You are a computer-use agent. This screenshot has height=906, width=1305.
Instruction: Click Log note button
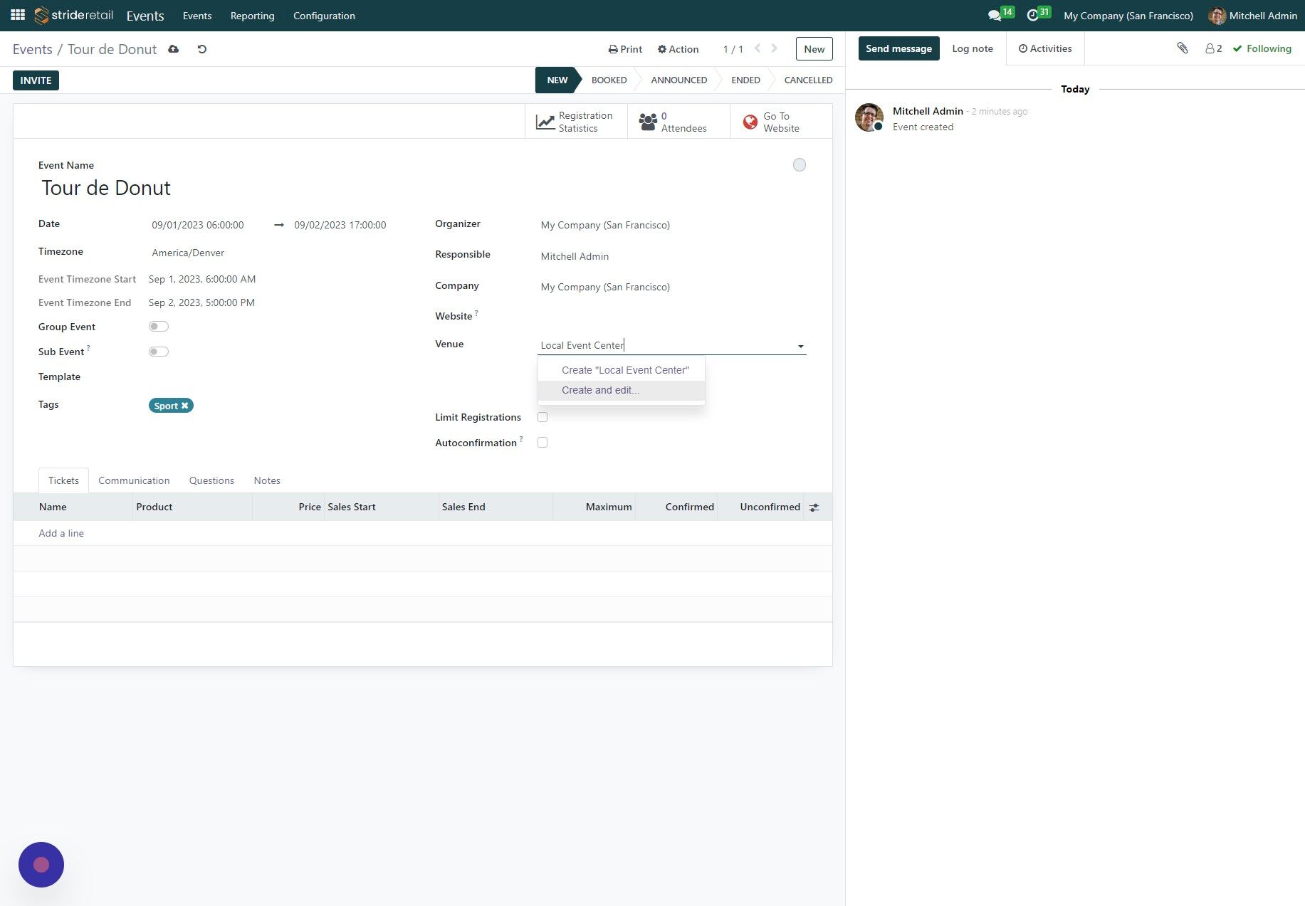click(x=972, y=48)
